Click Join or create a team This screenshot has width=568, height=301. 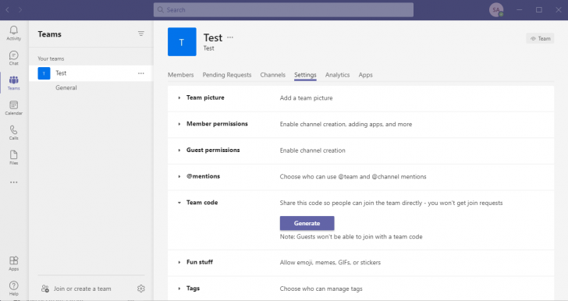click(82, 289)
